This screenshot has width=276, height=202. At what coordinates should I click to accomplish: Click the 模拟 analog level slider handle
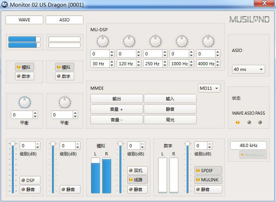tap(120, 144)
